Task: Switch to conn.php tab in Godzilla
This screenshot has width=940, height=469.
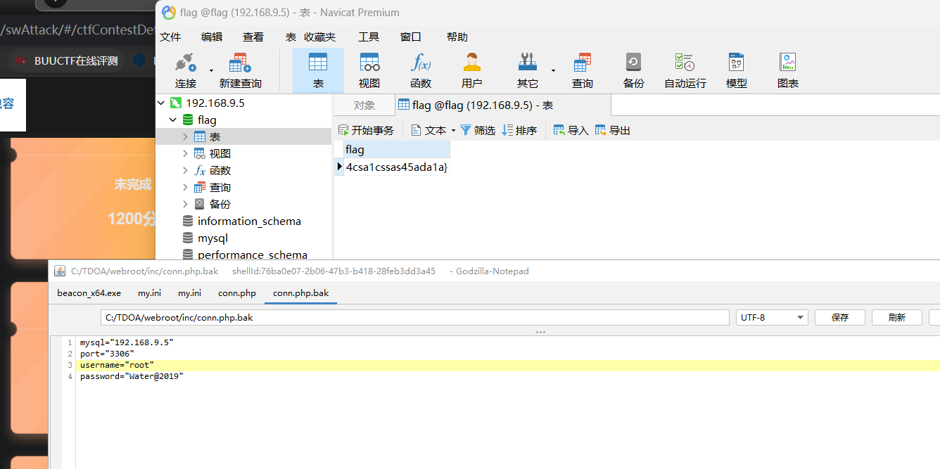Action: (x=237, y=293)
